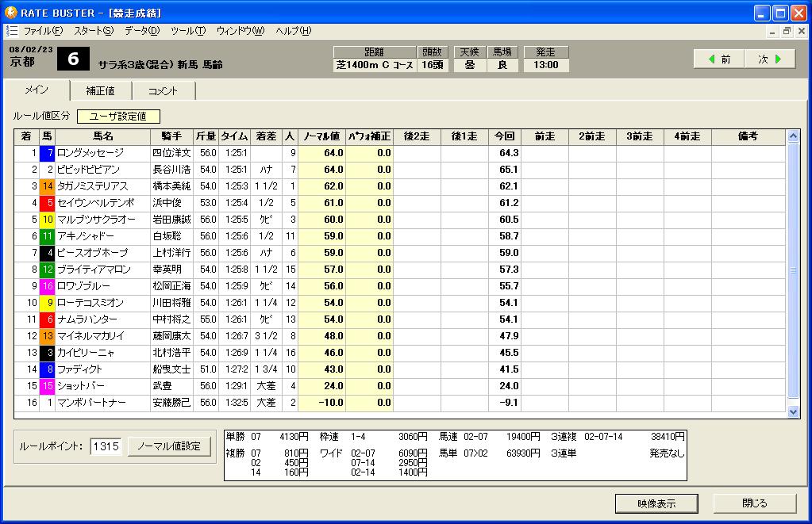Open the ツール menu
The width and height of the screenshot is (812, 524).
[187, 31]
